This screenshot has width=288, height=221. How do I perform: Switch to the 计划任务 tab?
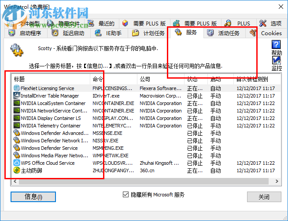[148, 33]
